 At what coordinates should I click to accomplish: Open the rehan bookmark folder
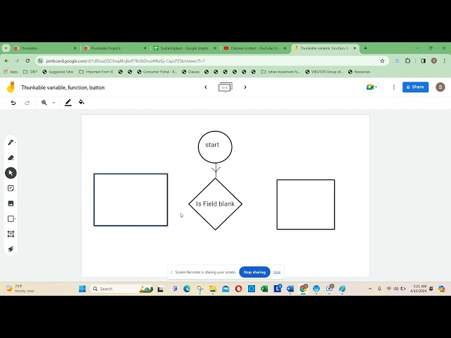pyautogui.click(x=280, y=72)
